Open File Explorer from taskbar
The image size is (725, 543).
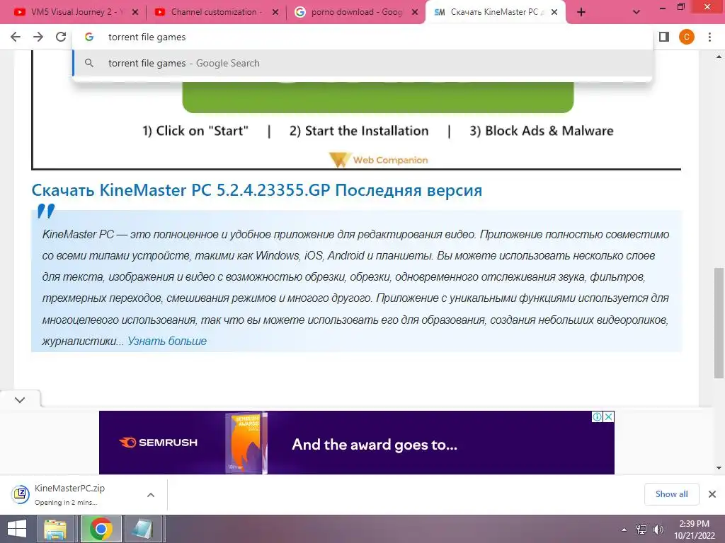point(55,529)
